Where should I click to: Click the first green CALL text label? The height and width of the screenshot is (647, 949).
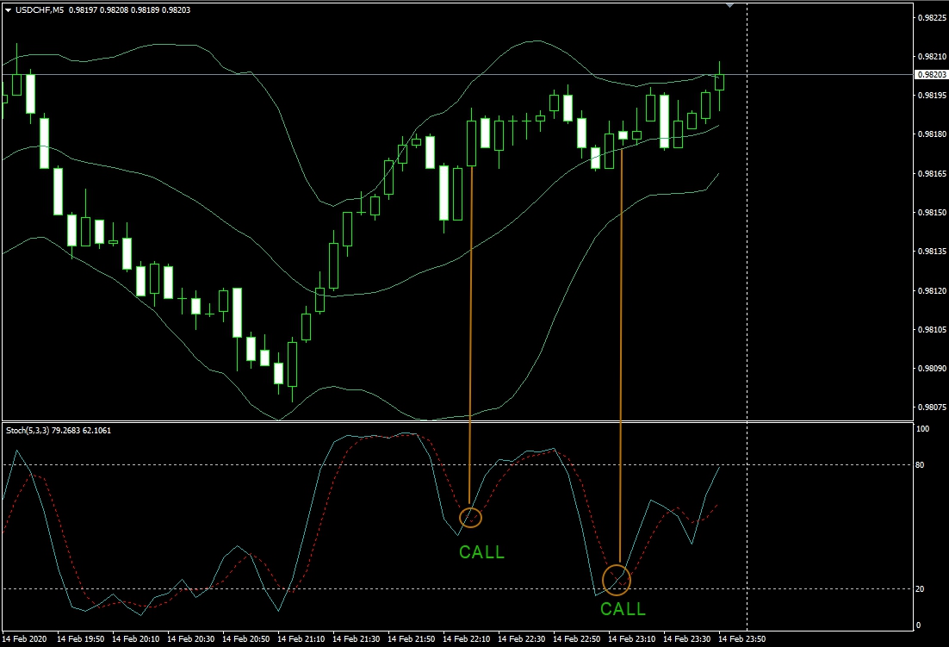[481, 552]
